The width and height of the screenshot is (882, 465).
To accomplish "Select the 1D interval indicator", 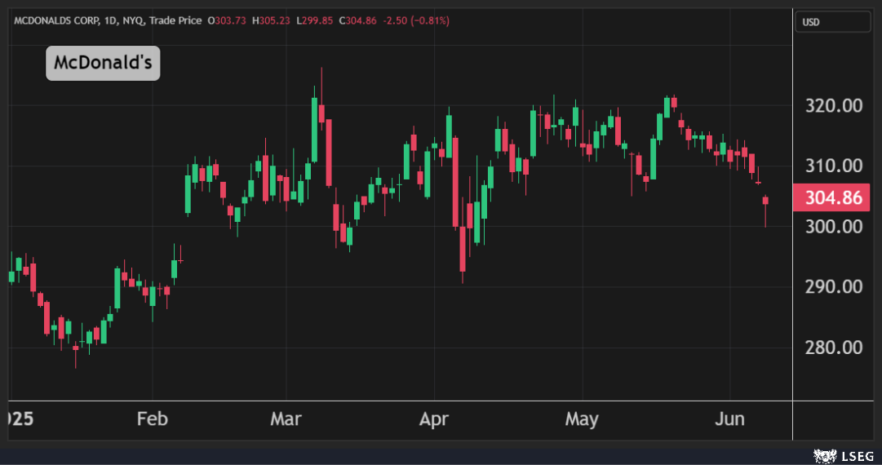I will 110,20.
